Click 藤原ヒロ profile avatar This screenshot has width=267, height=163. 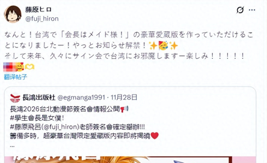[x=13, y=14]
